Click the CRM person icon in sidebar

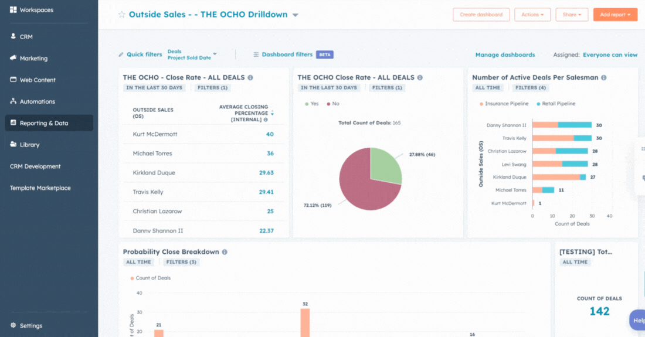(13, 36)
